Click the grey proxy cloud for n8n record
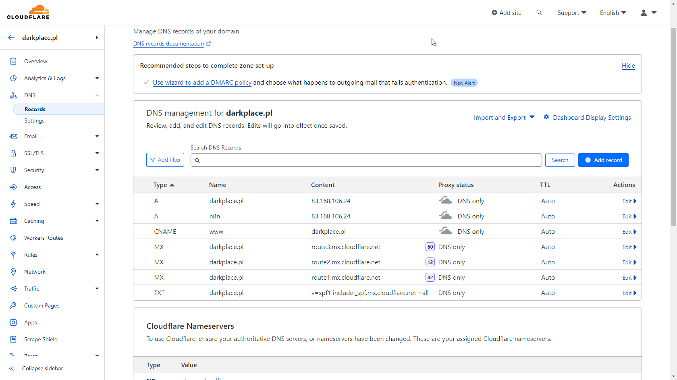Viewport: 677px width, 380px height. coord(445,216)
